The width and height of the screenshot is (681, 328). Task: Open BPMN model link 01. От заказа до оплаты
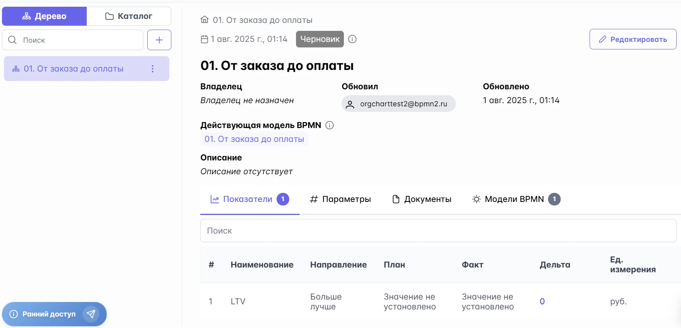pos(254,139)
